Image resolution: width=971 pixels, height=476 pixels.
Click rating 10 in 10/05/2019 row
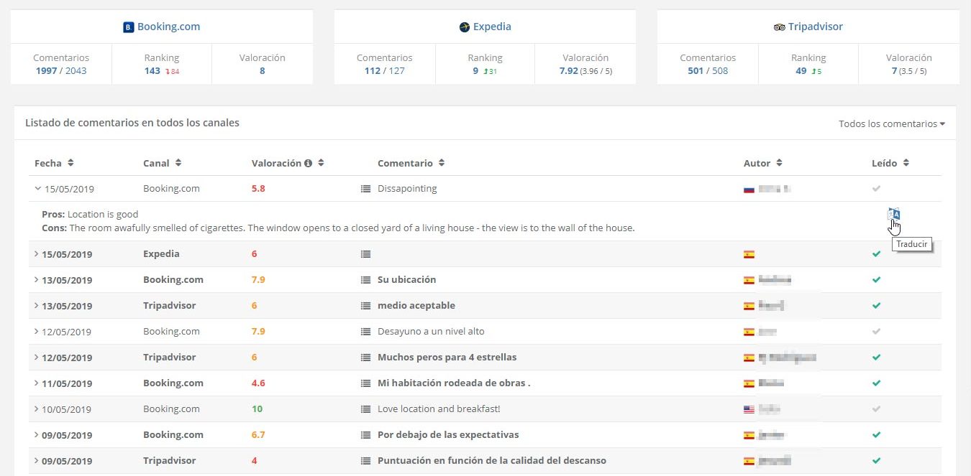[x=257, y=409]
